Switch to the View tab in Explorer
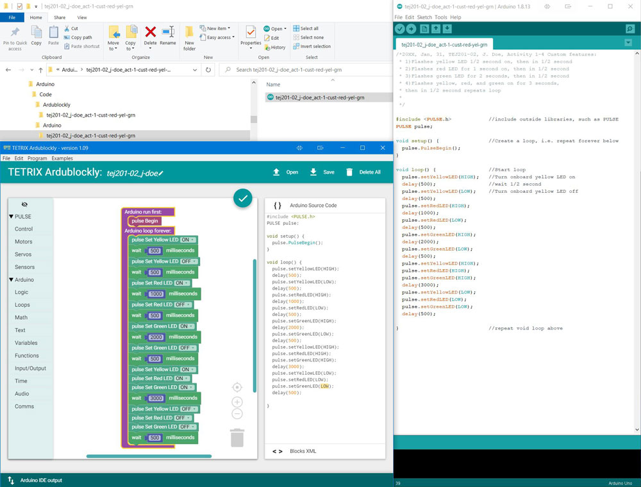 pos(82,17)
